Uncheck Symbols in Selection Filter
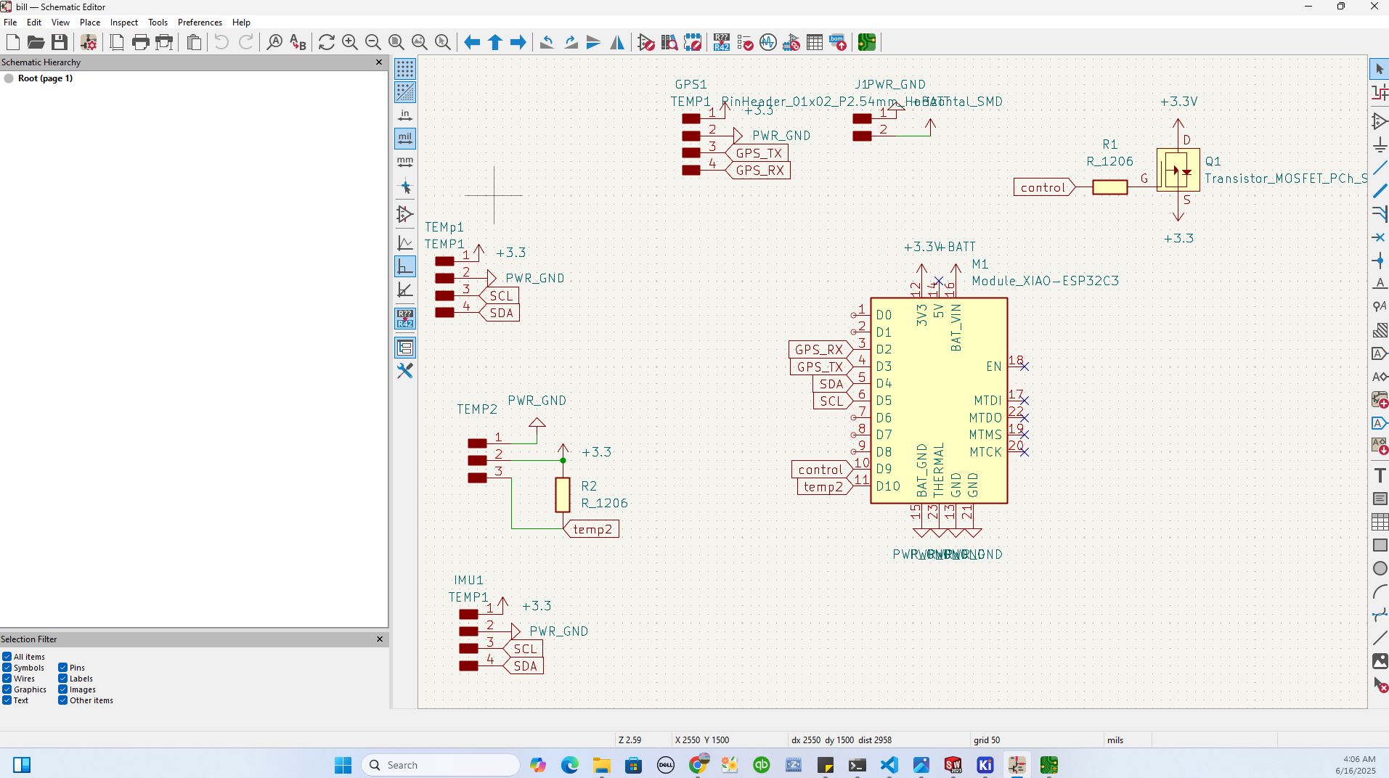 tap(7, 668)
